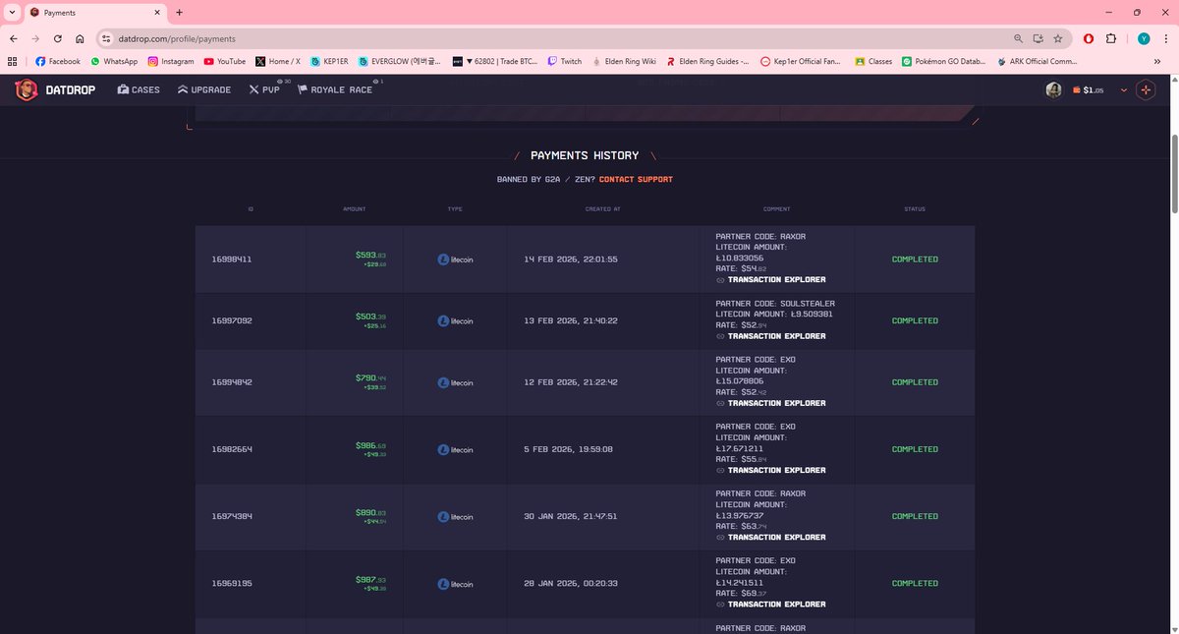Click the zoom magnifier icon in address bar
The width and height of the screenshot is (1179, 634).
pos(1018,38)
